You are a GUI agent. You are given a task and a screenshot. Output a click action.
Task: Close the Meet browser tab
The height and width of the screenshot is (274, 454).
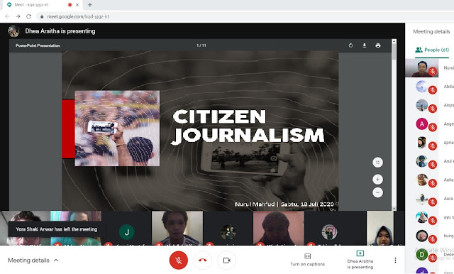[x=77, y=5]
